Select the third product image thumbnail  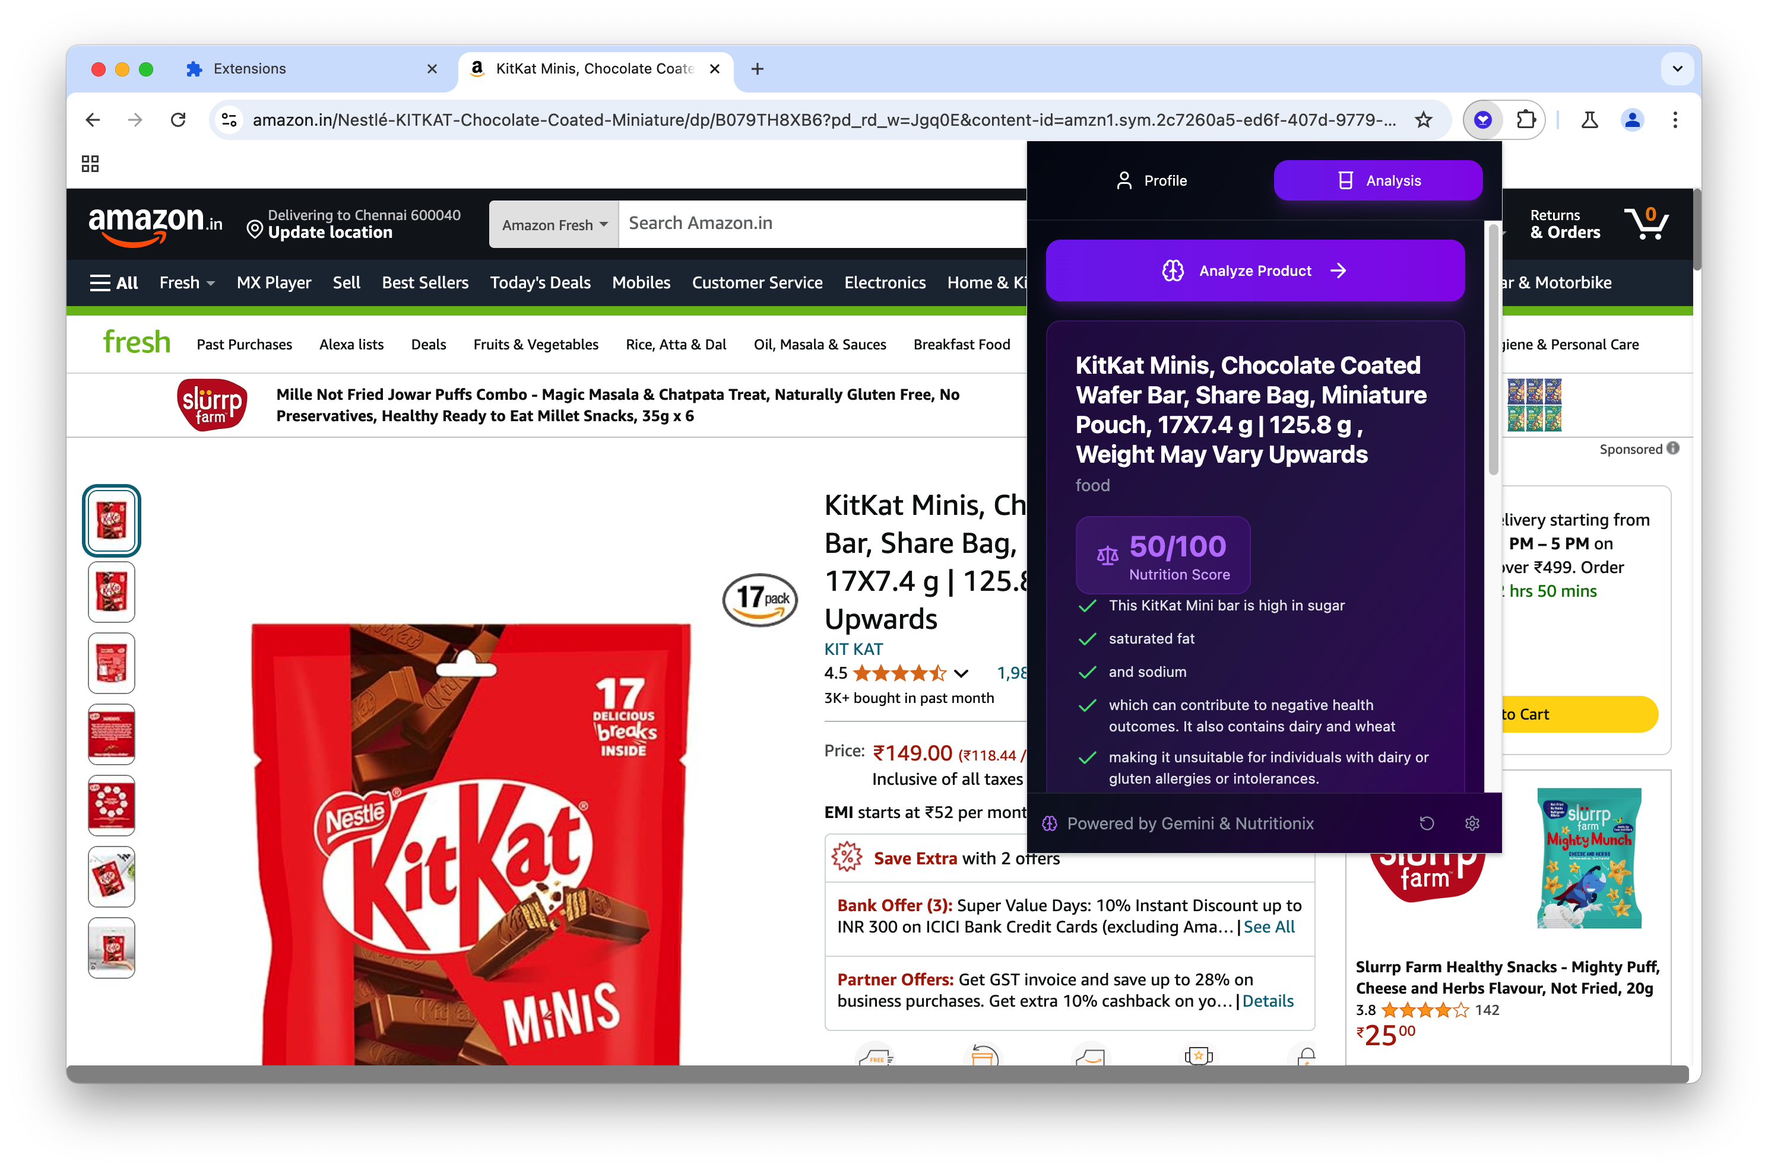112,663
